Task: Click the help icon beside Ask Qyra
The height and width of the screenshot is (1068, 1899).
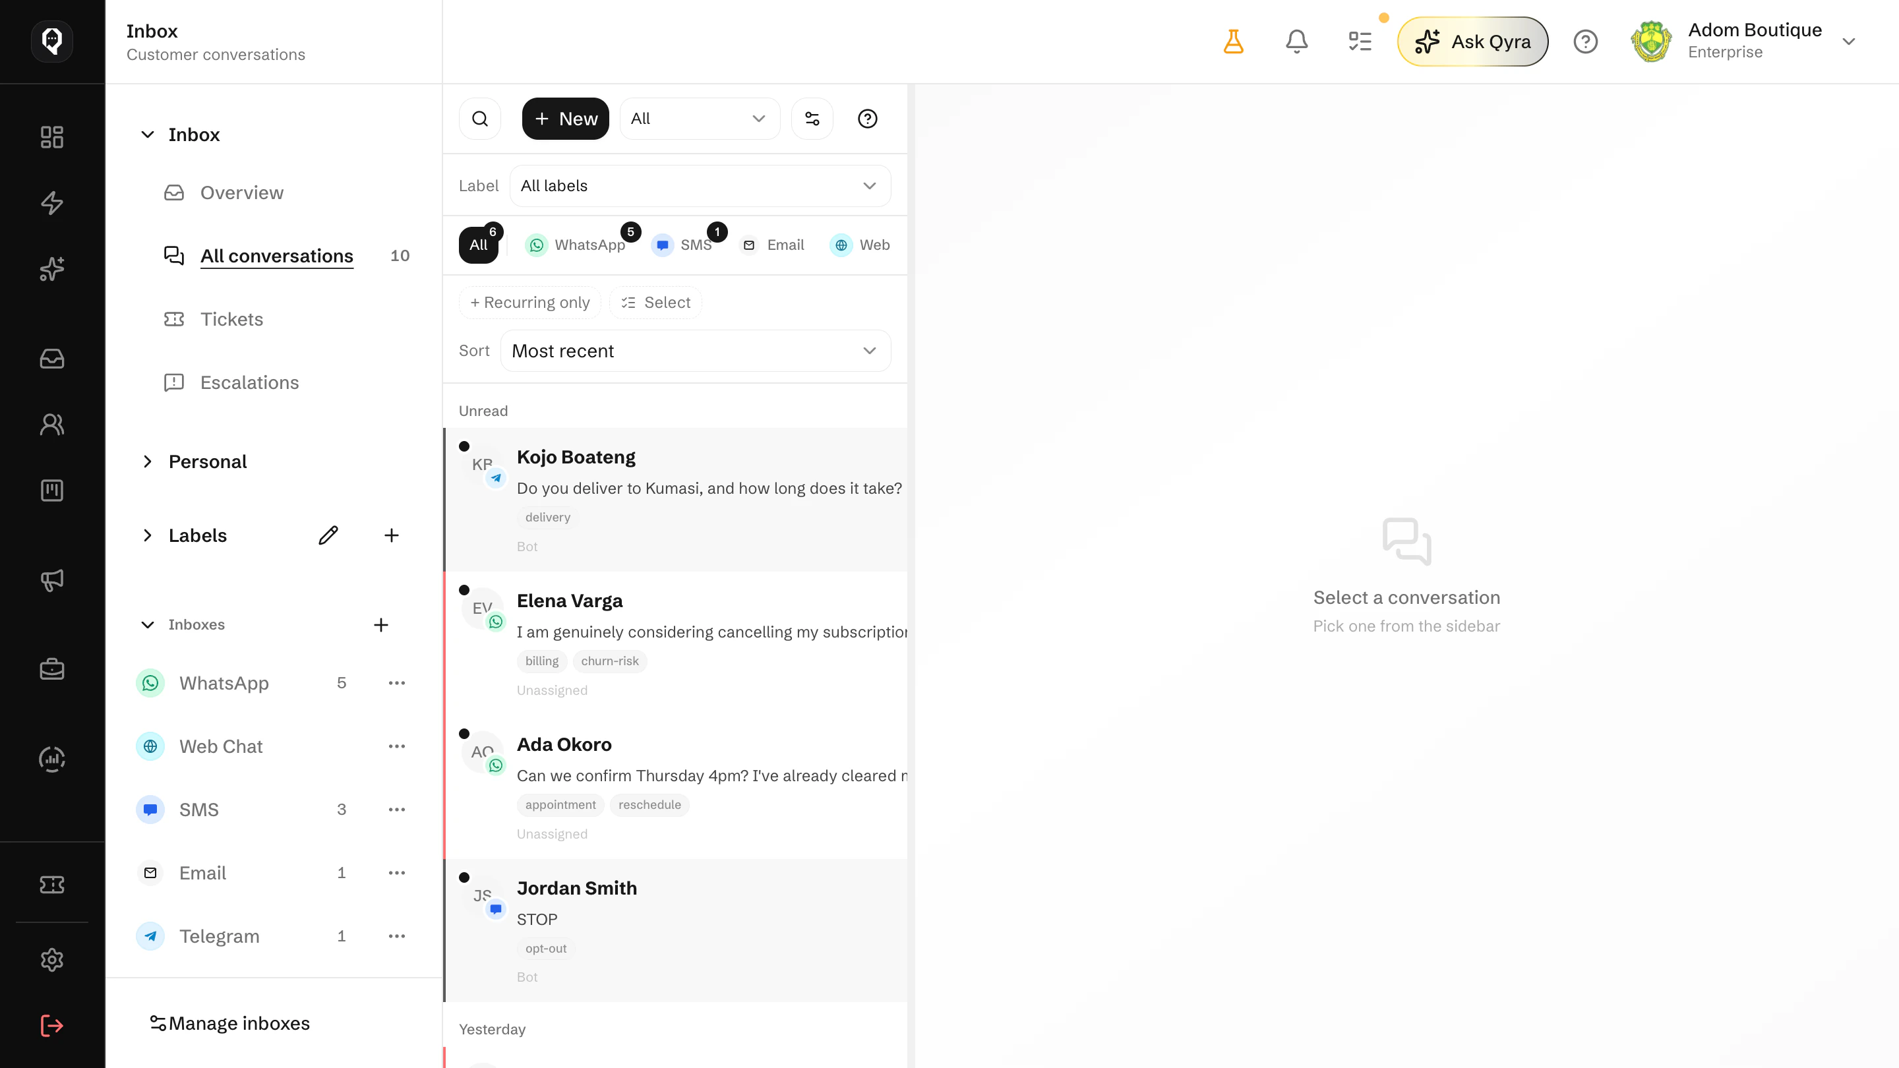Action: [1586, 42]
